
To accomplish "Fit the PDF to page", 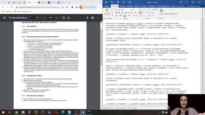I will click(x=63, y=18).
